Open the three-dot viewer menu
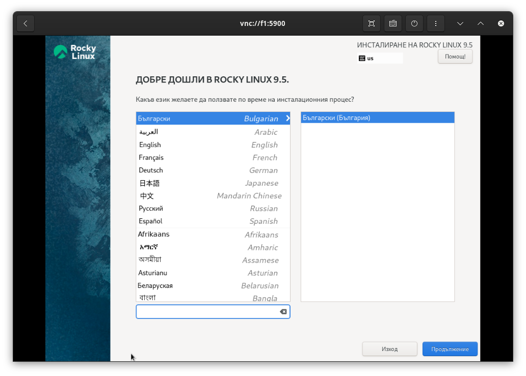 pos(435,23)
